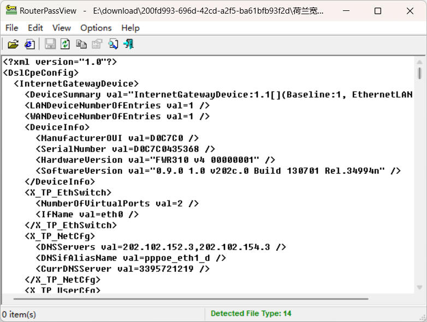The image size is (427, 322).
Task: Open the Help menu
Action: pos(131,28)
